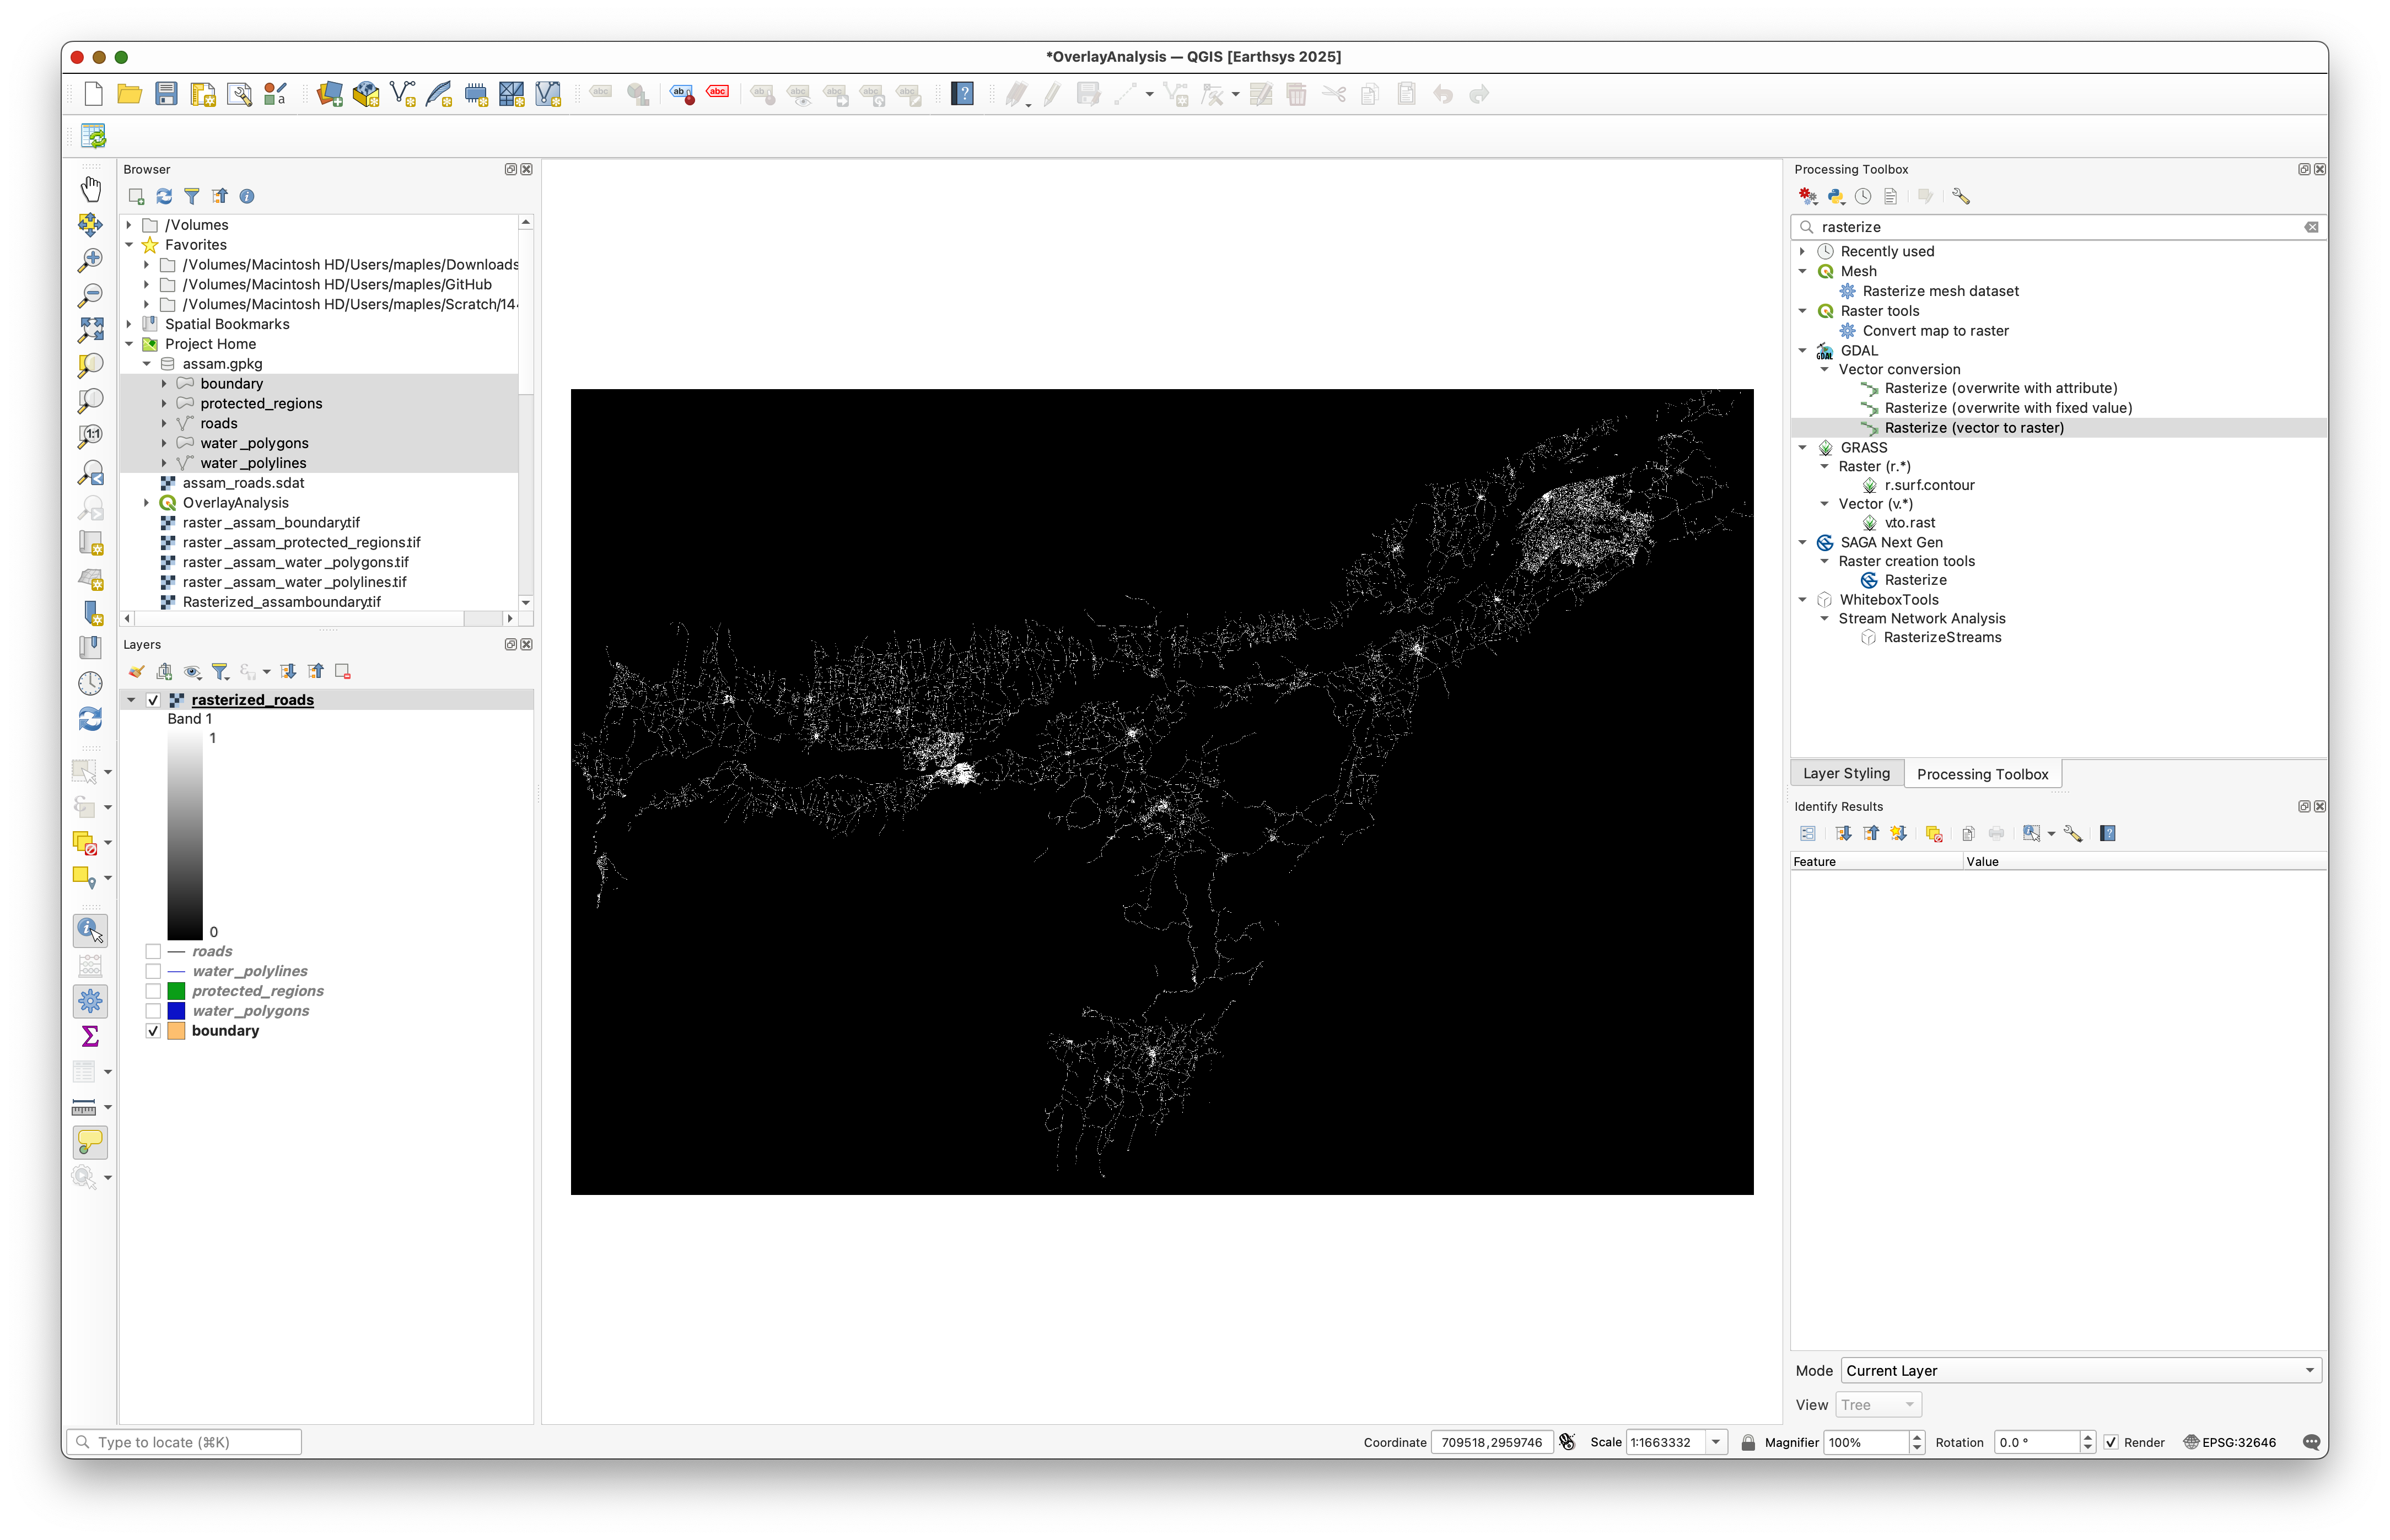Focus the Type to locate search field
The image size is (2390, 1540).
click(x=185, y=1442)
